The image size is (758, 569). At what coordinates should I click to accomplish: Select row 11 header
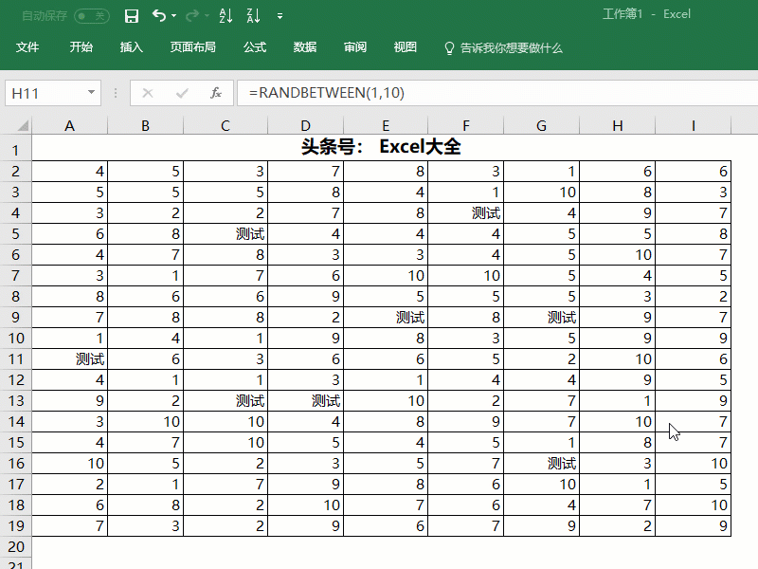15,359
